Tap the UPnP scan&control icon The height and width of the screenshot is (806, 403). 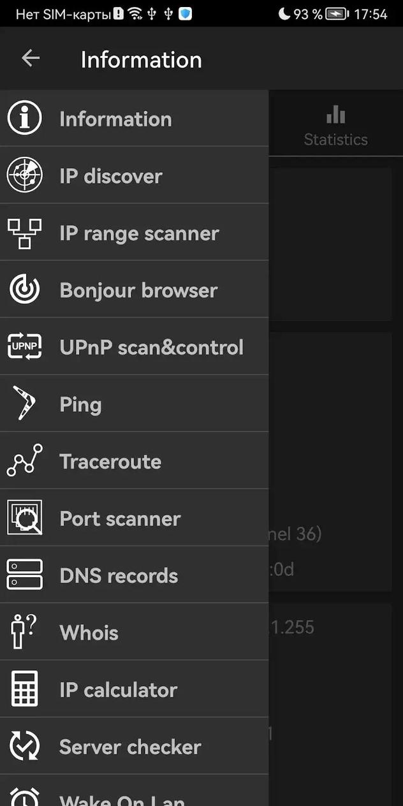tap(24, 347)
